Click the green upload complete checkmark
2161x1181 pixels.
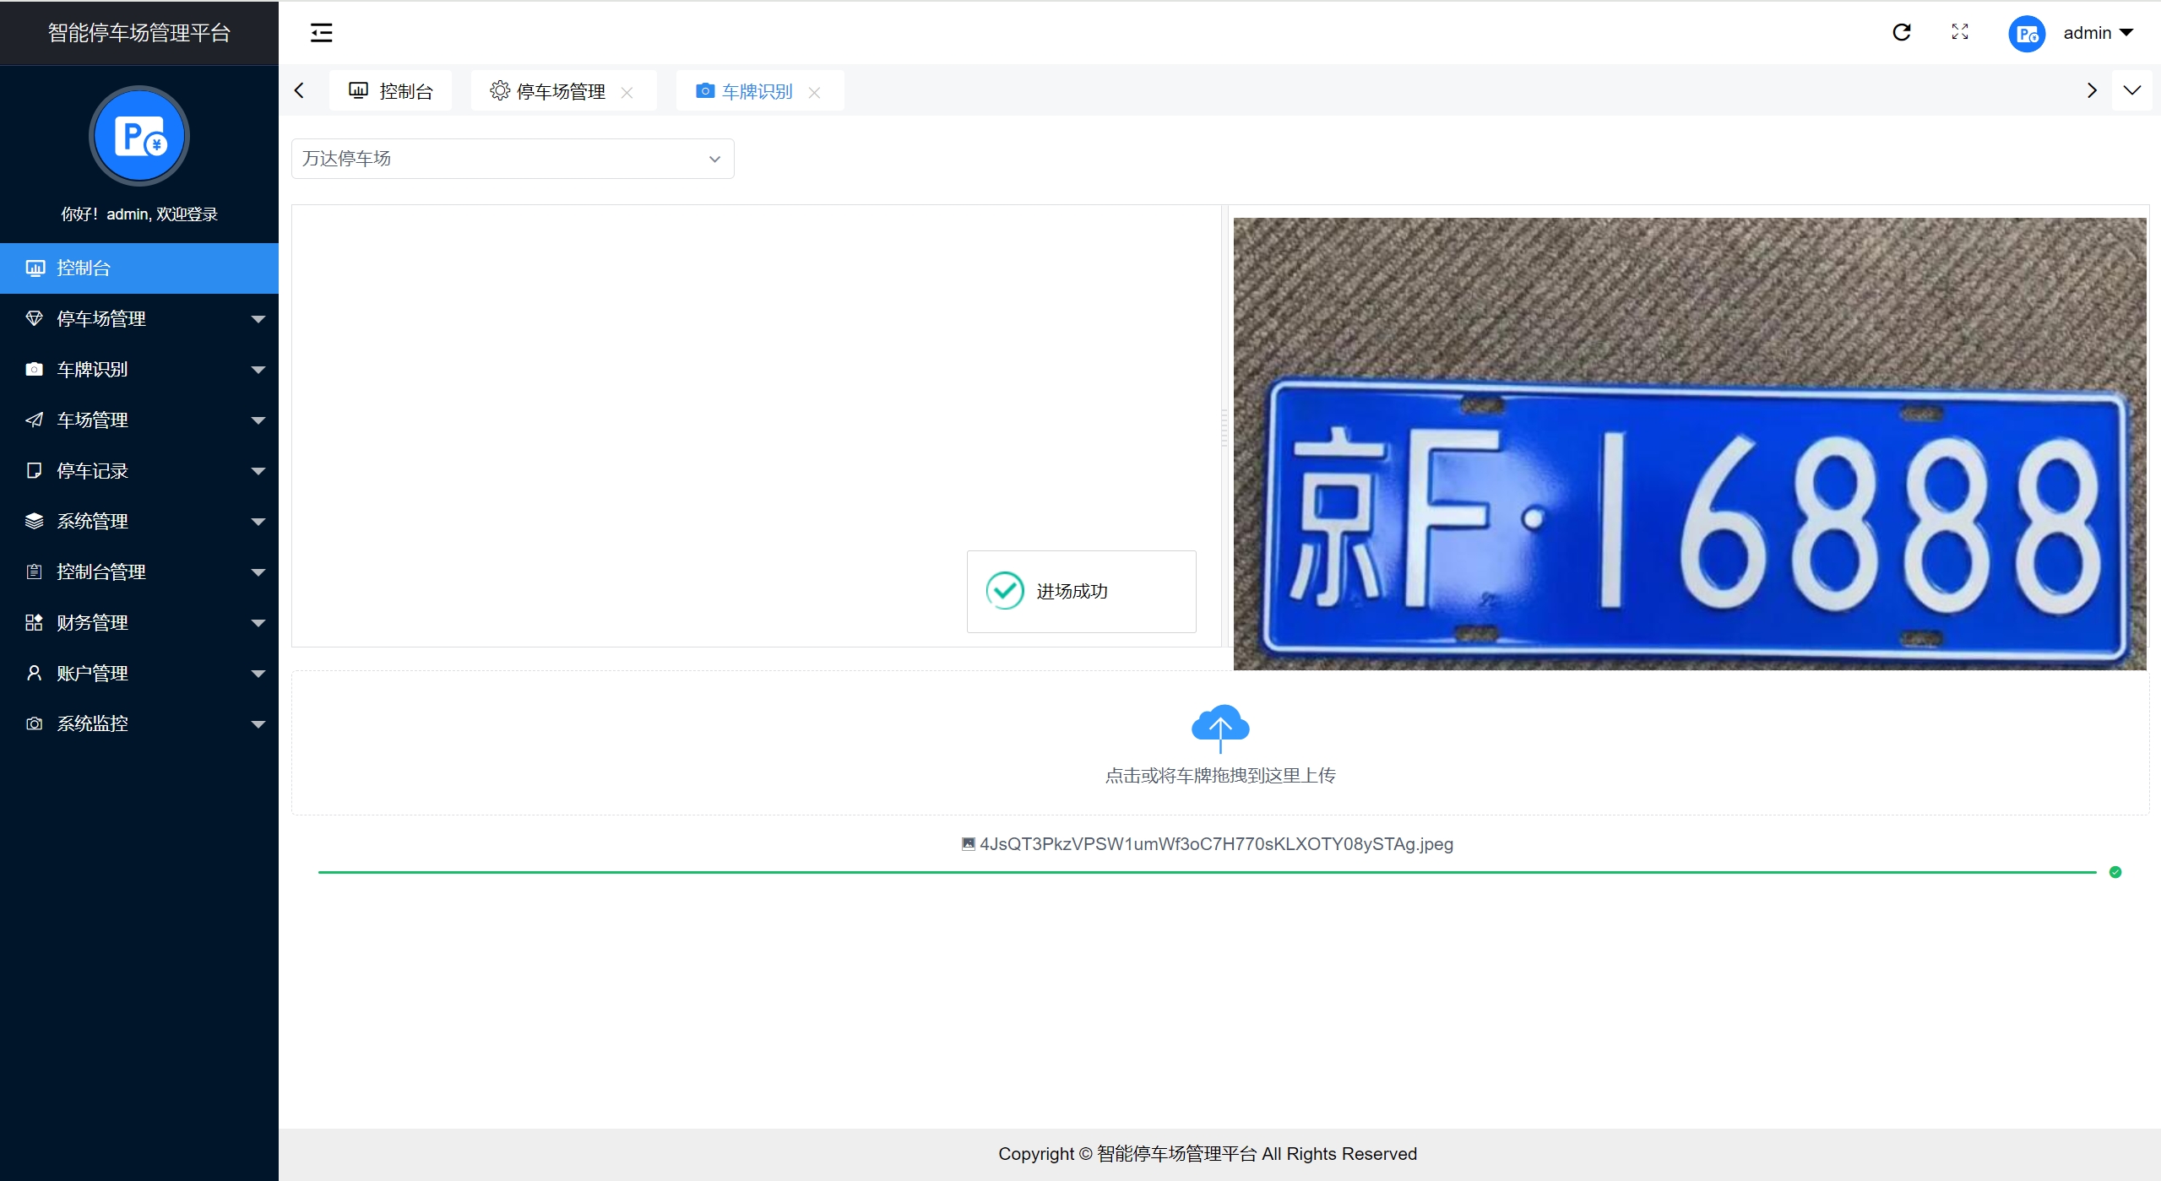pyautogui.click(x=2115, y=872)
